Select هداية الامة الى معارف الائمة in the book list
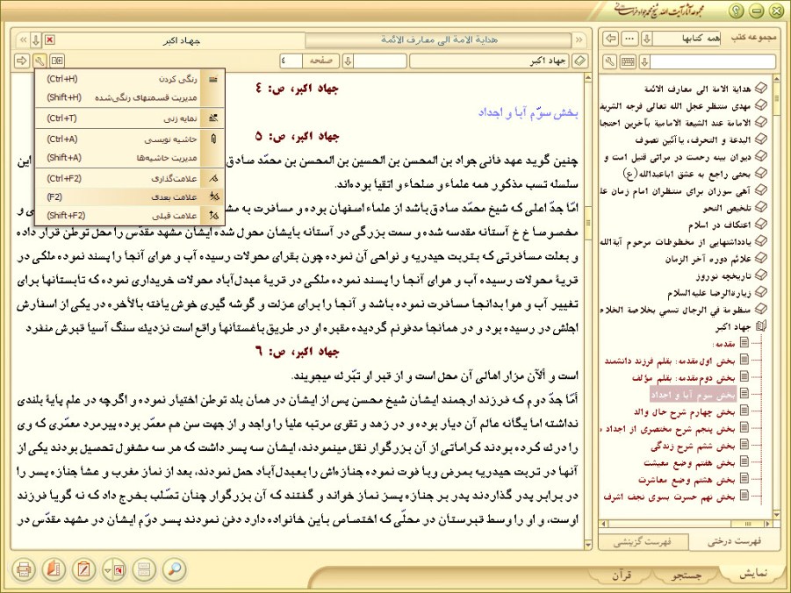 point(697,89)
